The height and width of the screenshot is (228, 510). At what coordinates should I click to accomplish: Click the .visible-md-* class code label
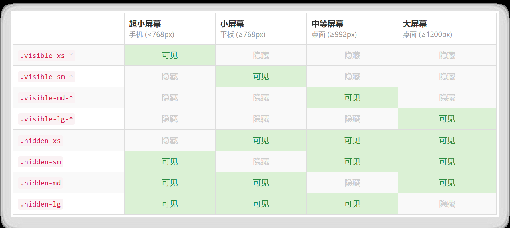click(x=47, y=98)
